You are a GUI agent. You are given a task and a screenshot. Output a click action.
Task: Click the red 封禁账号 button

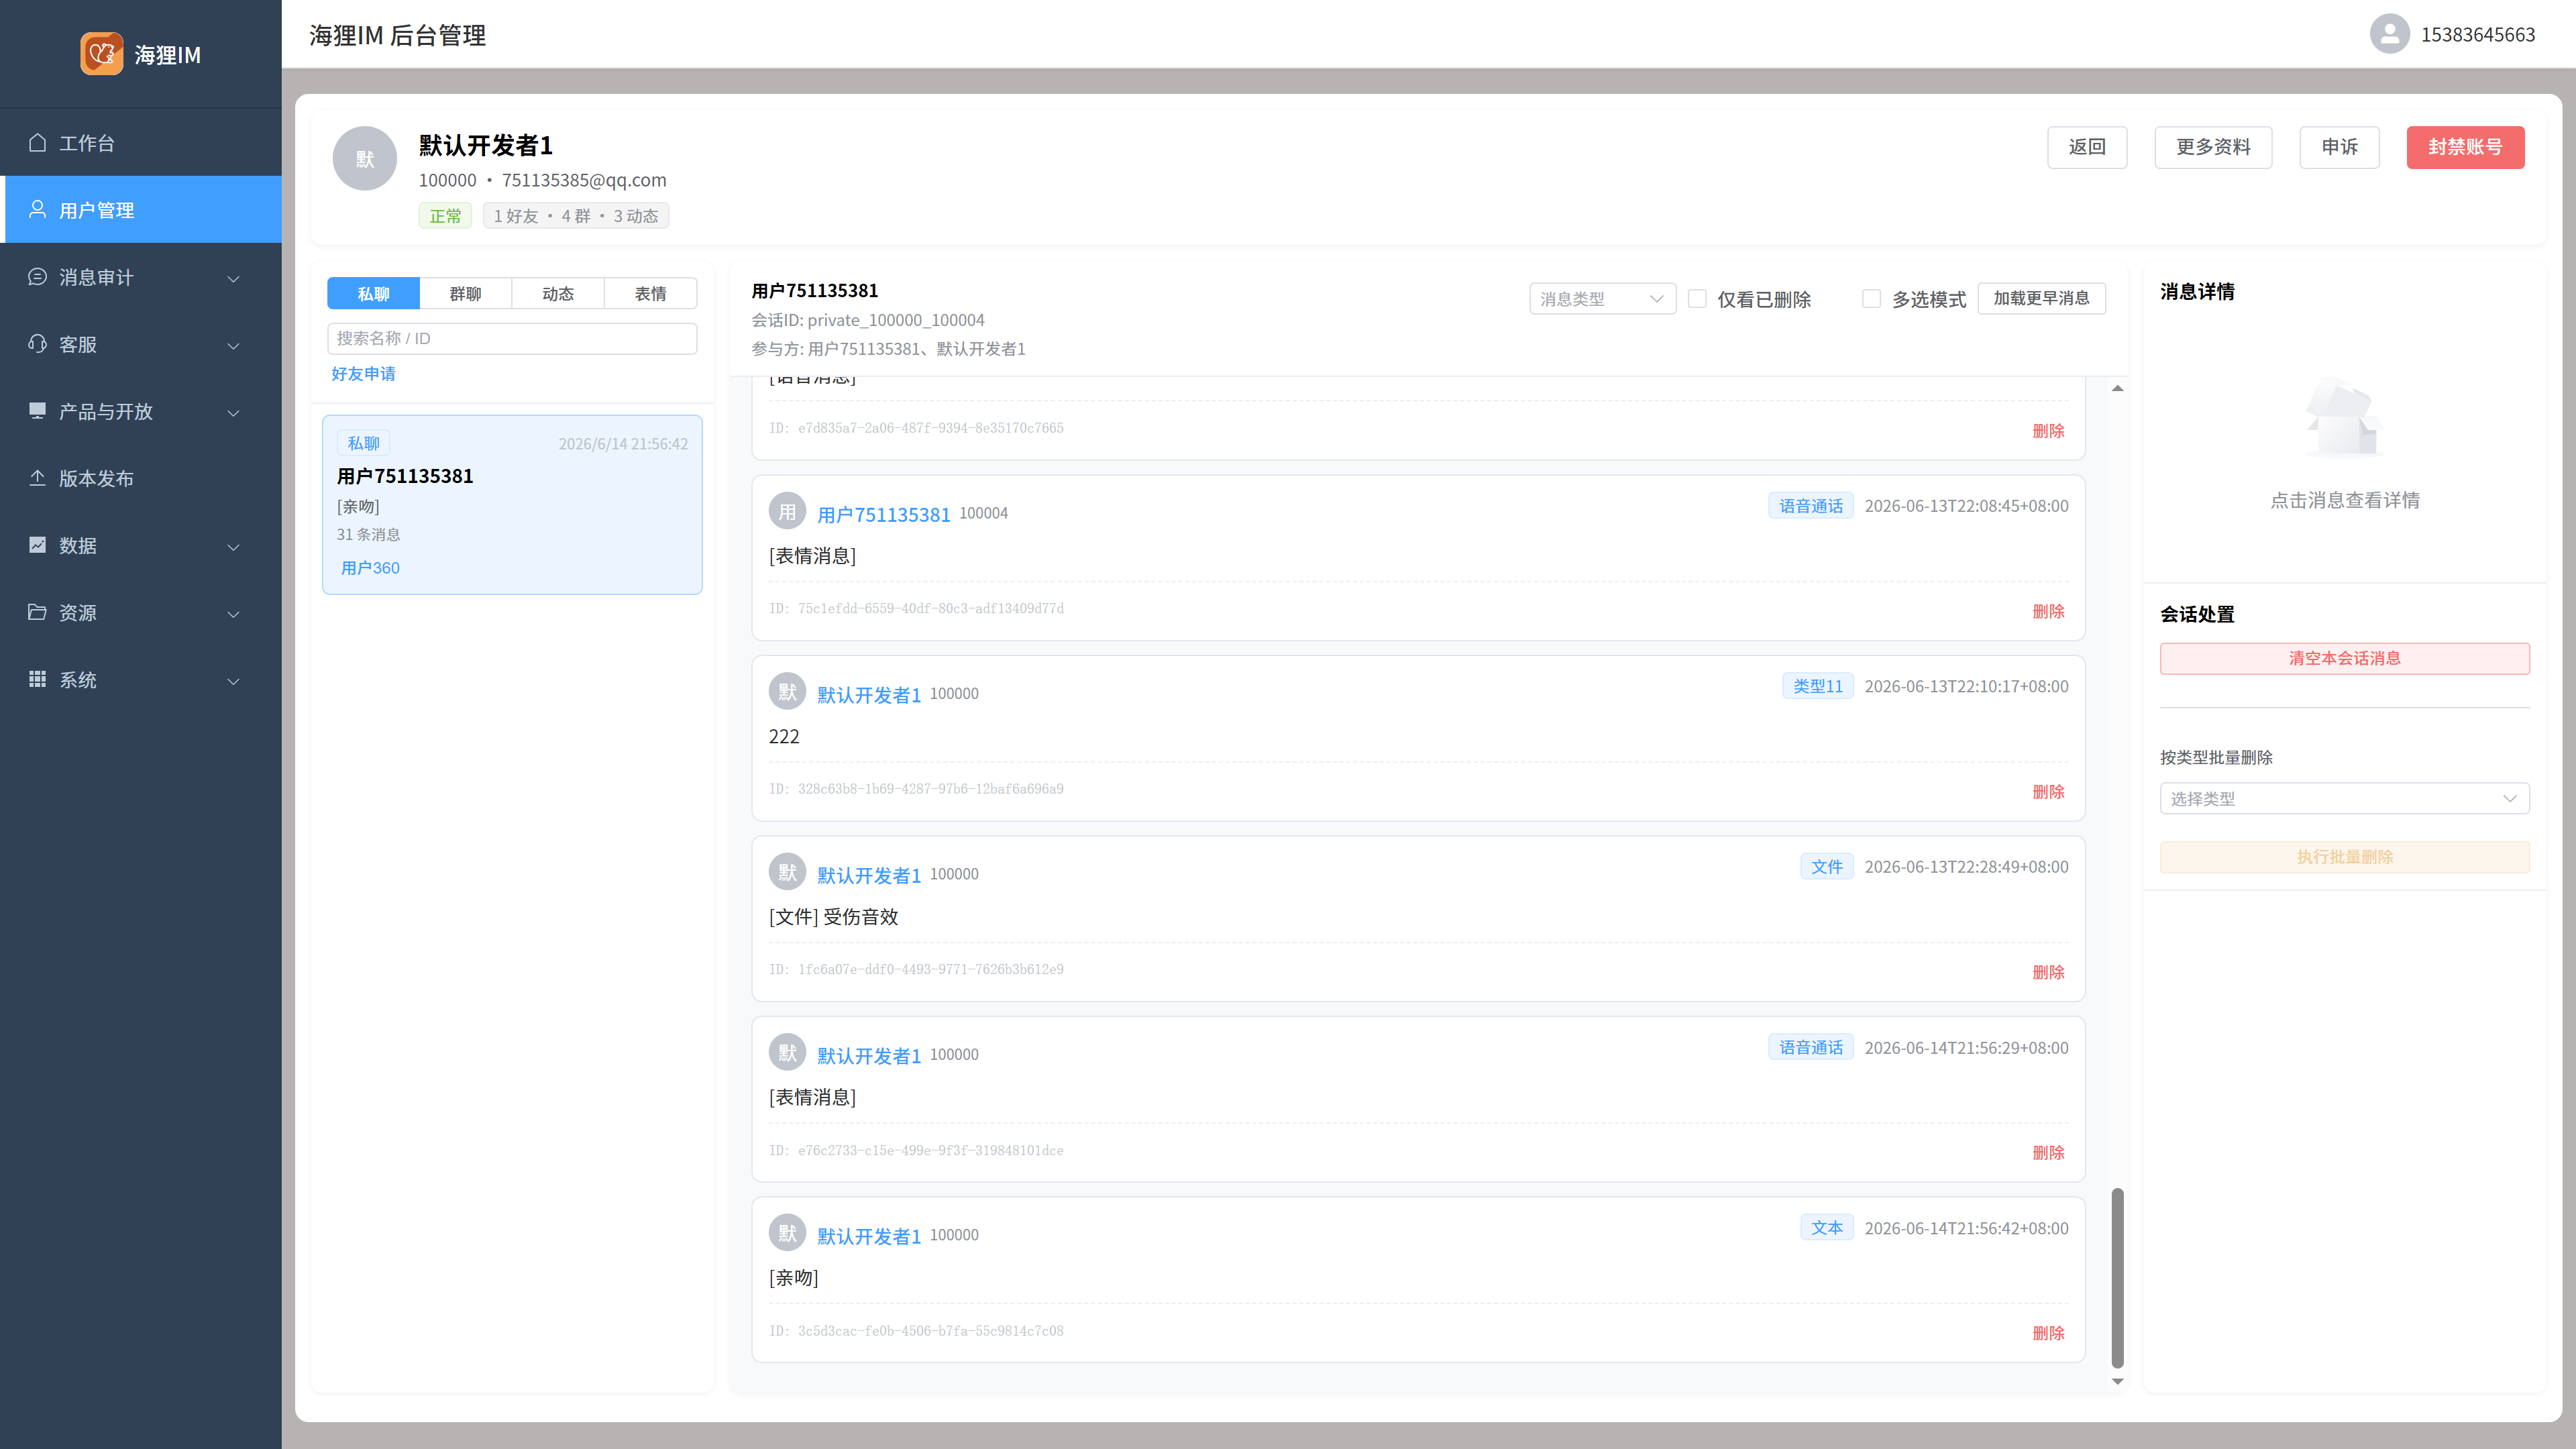coord(2465,147)
